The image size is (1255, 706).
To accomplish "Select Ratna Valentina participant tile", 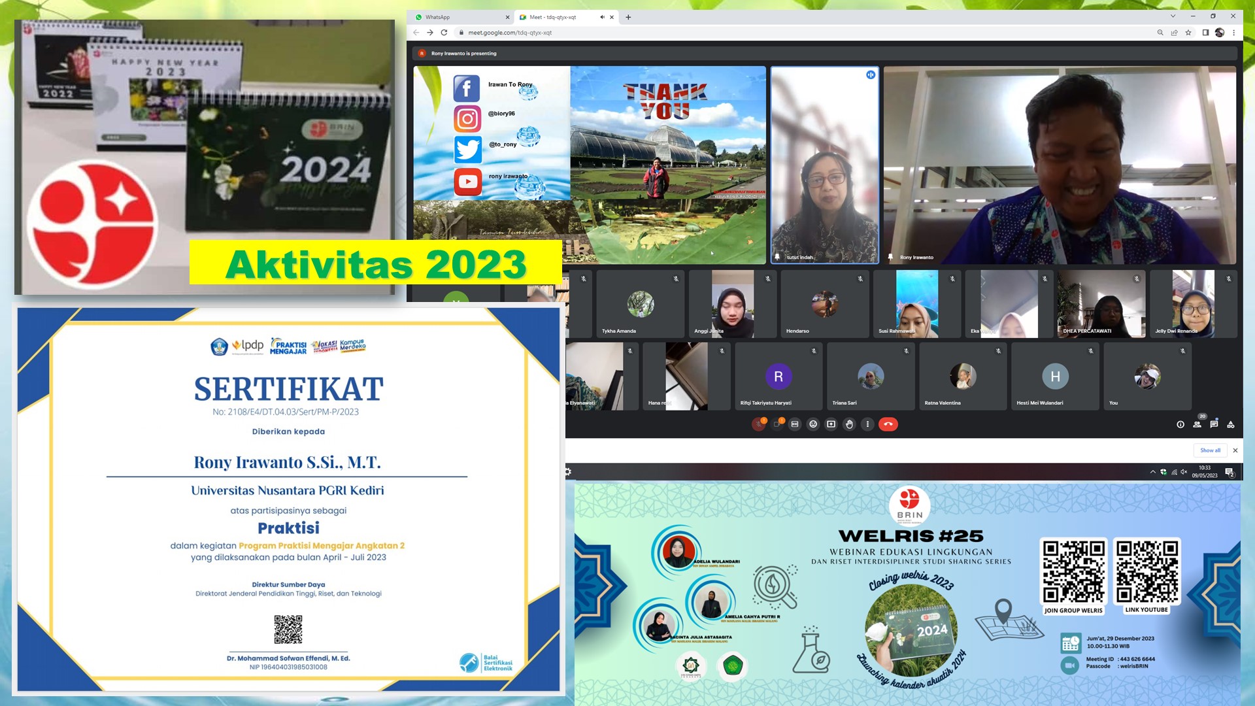I will [x=963, y=376].
